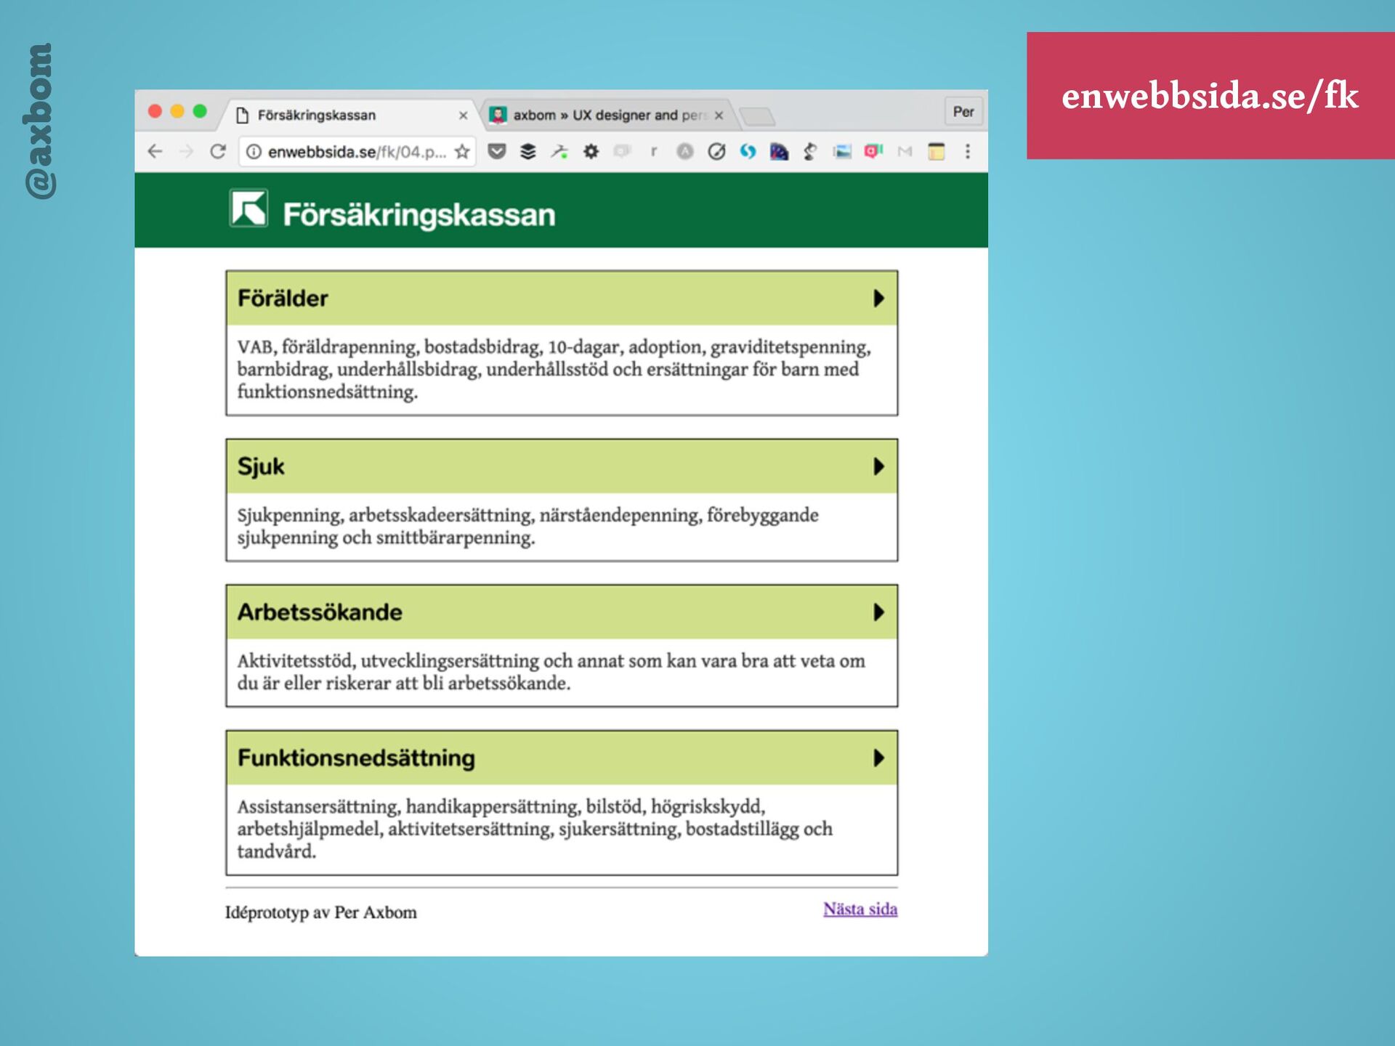Image resolution: width=1395 pixels, height=1046 pixels.
Task: Click the gray Gmail M extension icon
Action: [905, 151]
